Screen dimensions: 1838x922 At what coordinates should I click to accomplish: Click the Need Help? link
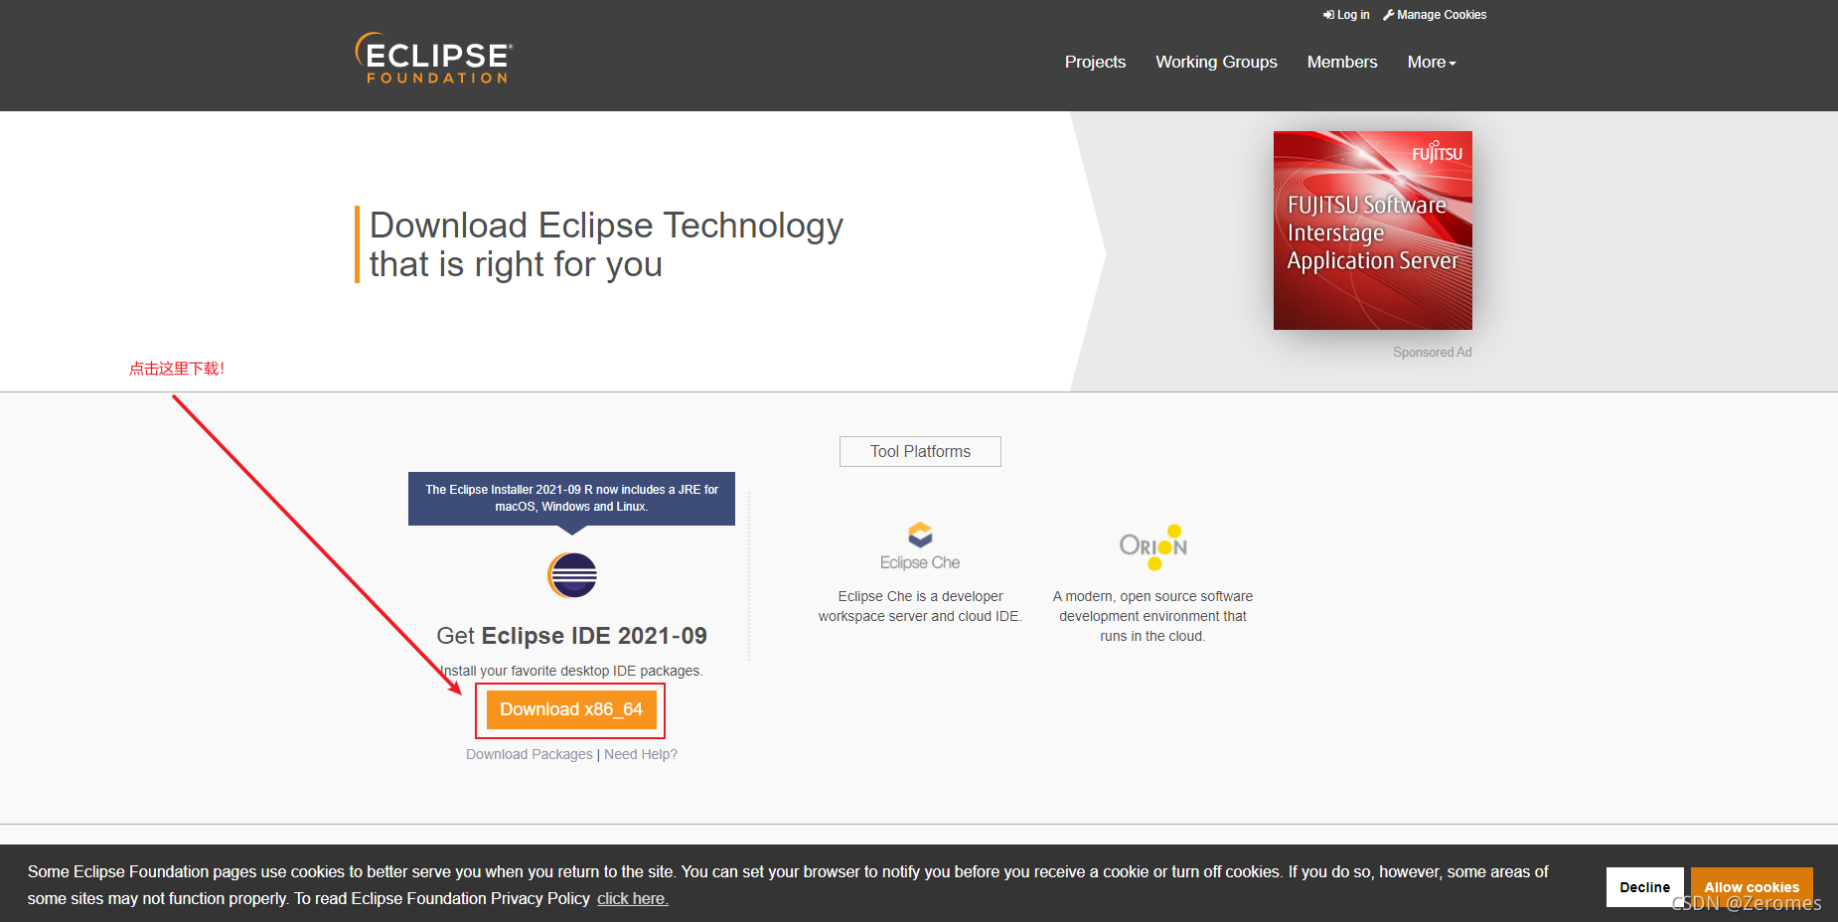(641, 754)
